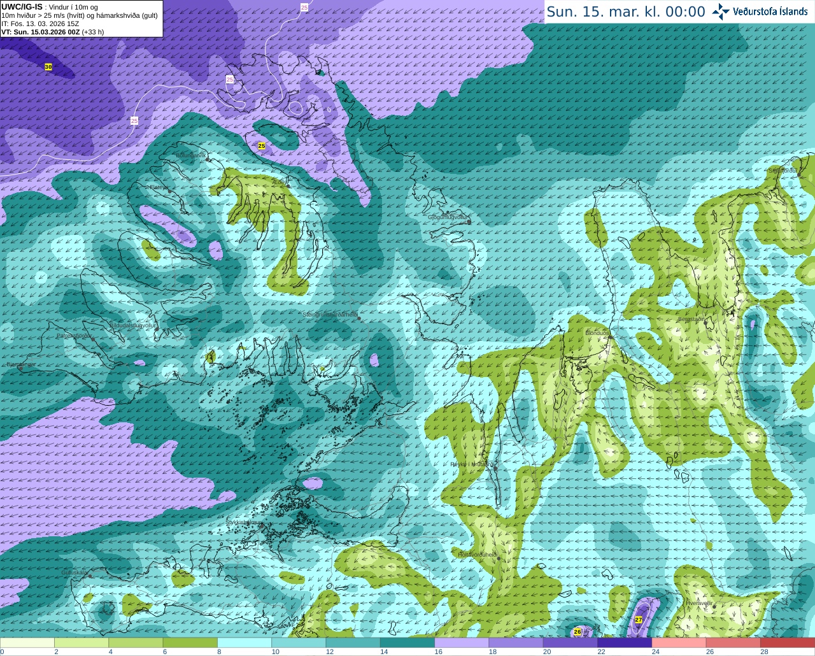Click the yellow 30 gust marker
The height and width of the screenshot is (656, 815).
[x=48, y=67]
